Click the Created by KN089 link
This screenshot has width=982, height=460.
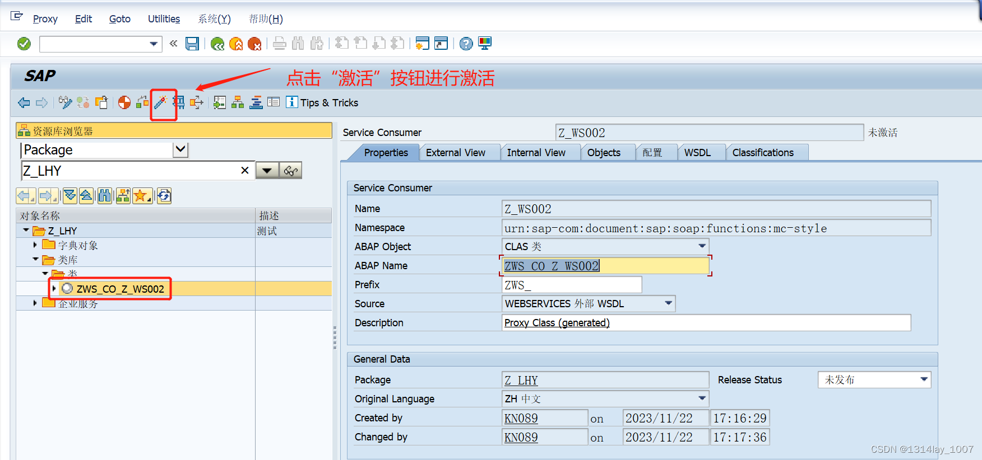coord(521,419)
